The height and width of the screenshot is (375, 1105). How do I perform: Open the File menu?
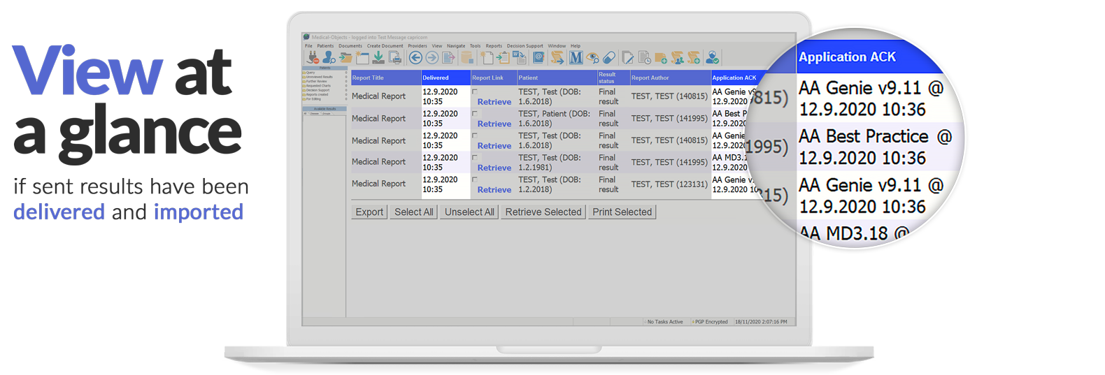308,45
